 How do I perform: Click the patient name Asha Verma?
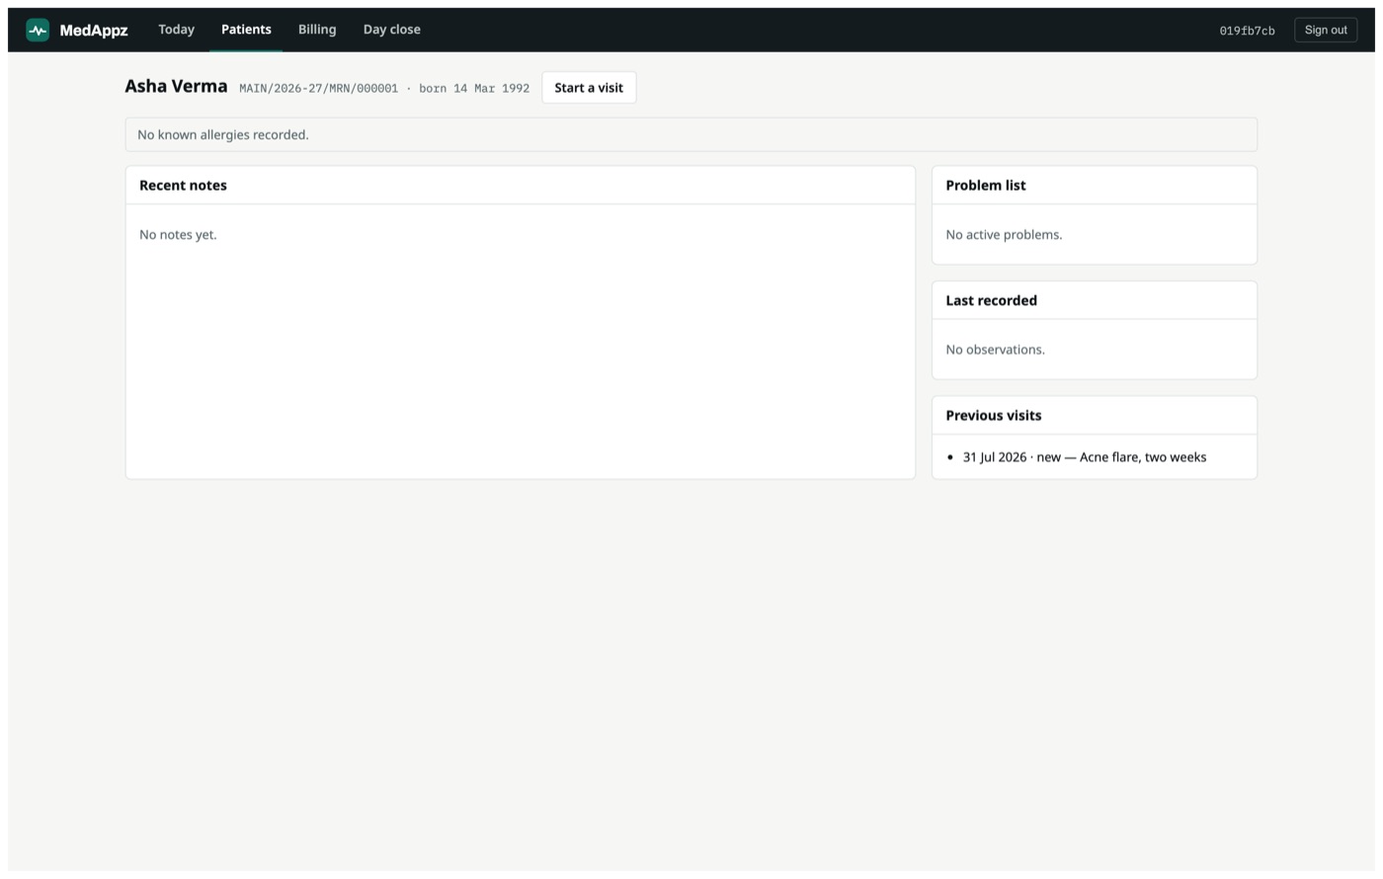[x=176, y=86]
